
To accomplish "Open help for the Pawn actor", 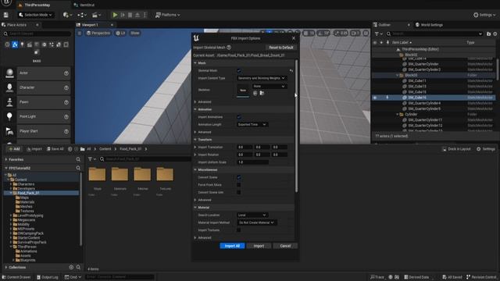I will 66,102.
